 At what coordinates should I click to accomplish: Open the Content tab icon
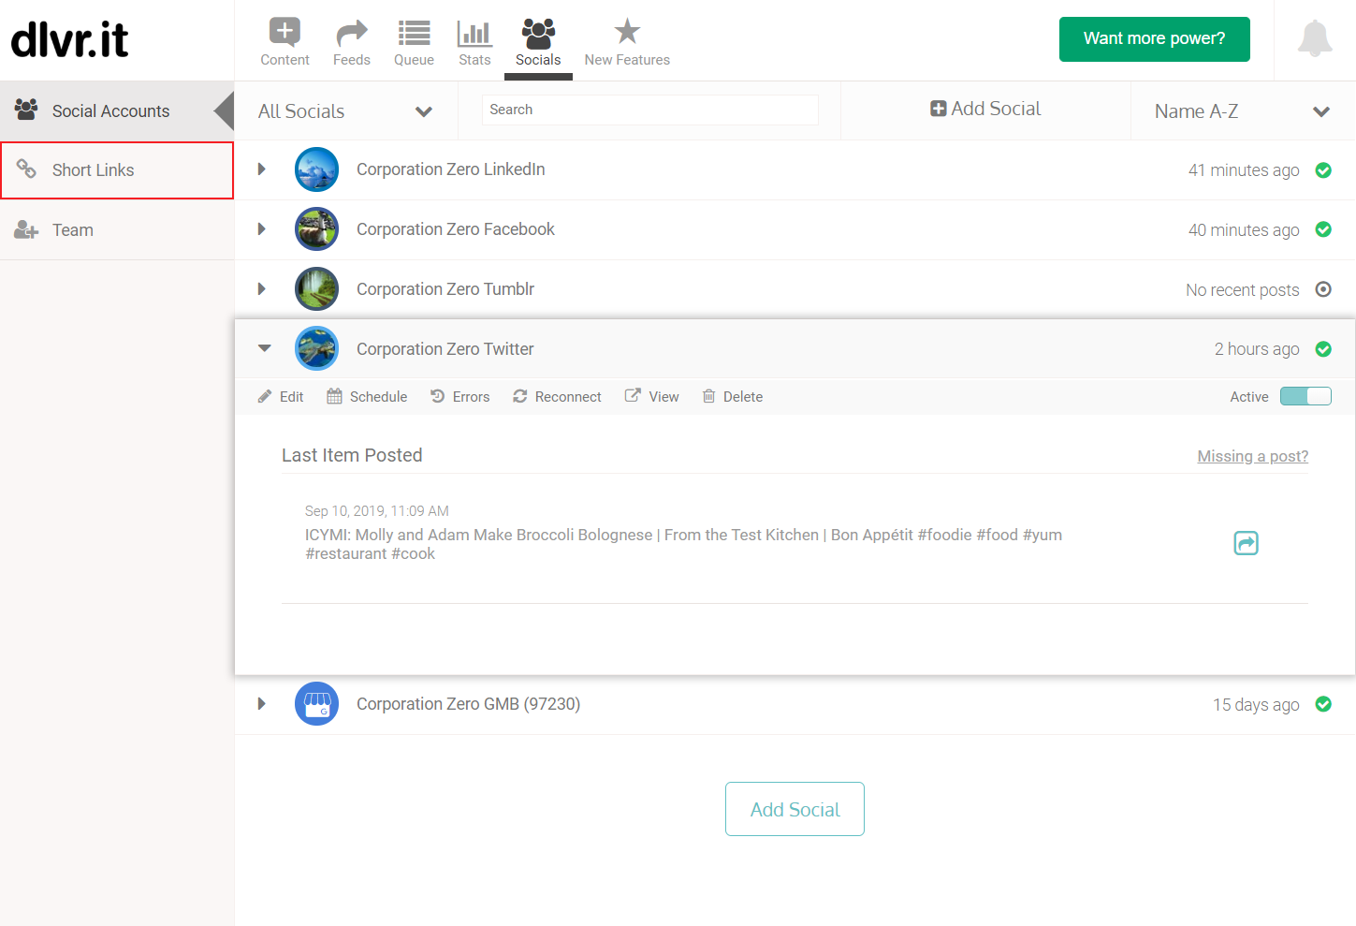coord(284,32)
